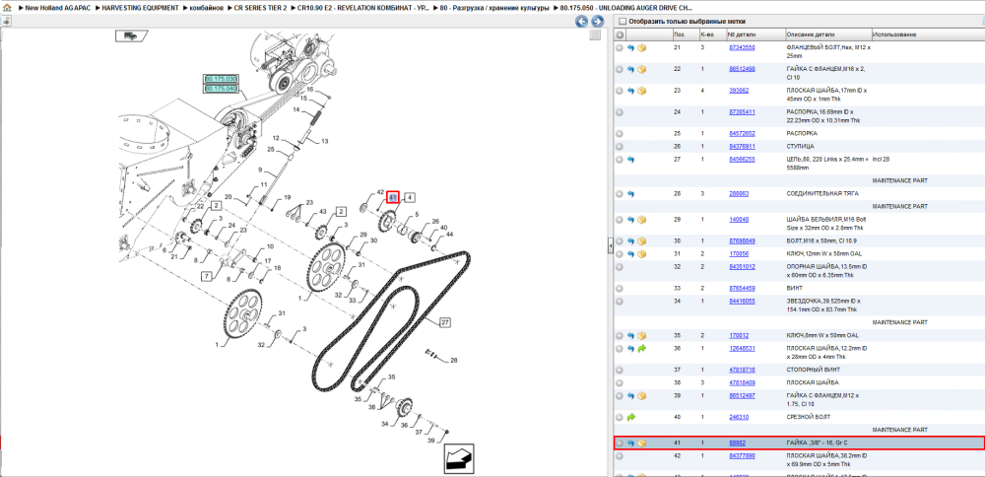The image size is (985, 477).
Task: Select 'Incl 28' usage cell
Action: click(x=882, y=160)
